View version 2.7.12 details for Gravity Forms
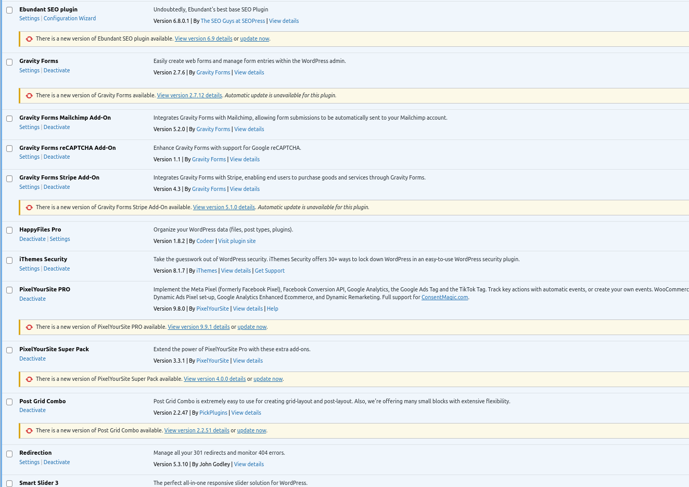The width and height of the screenshot is (689, 487). pyautogui.click(x=189, y=95)
